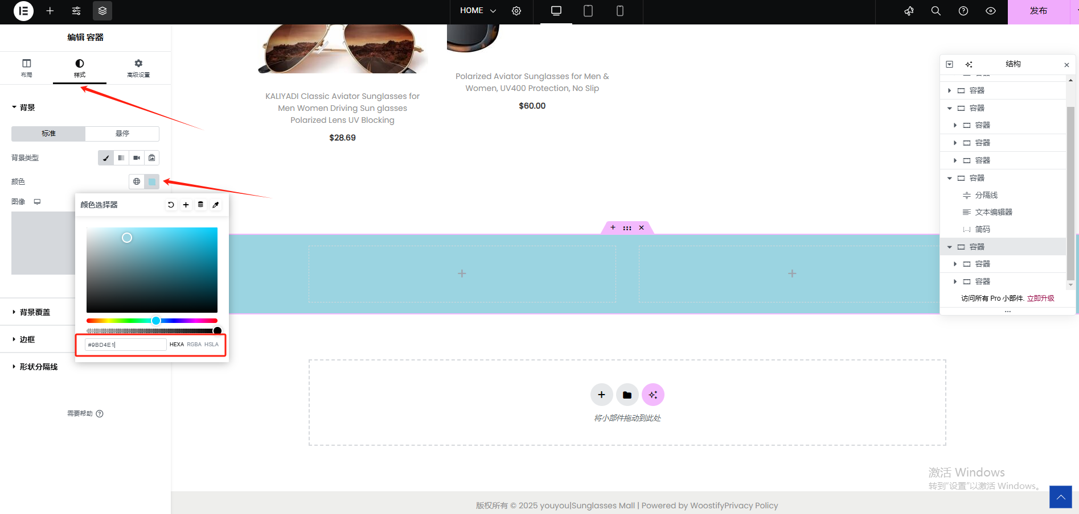The width and height of the screenshot is (1079, 514).
Task: Switch to the 布局 tab
Action: (x=27, y=68)
